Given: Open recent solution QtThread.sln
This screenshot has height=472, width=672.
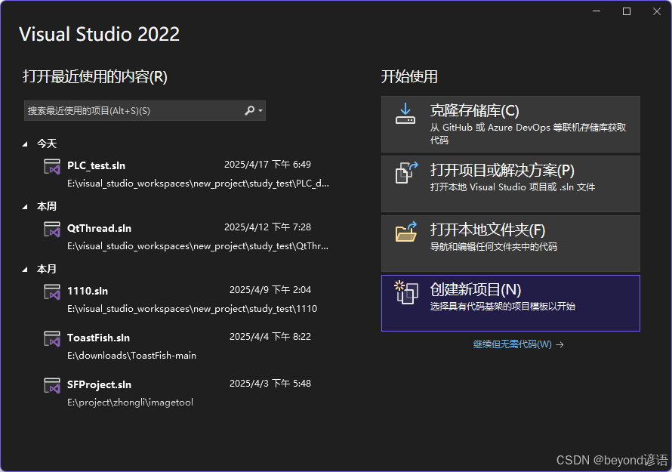Looking at the screenshot, I should click(100, 228).
